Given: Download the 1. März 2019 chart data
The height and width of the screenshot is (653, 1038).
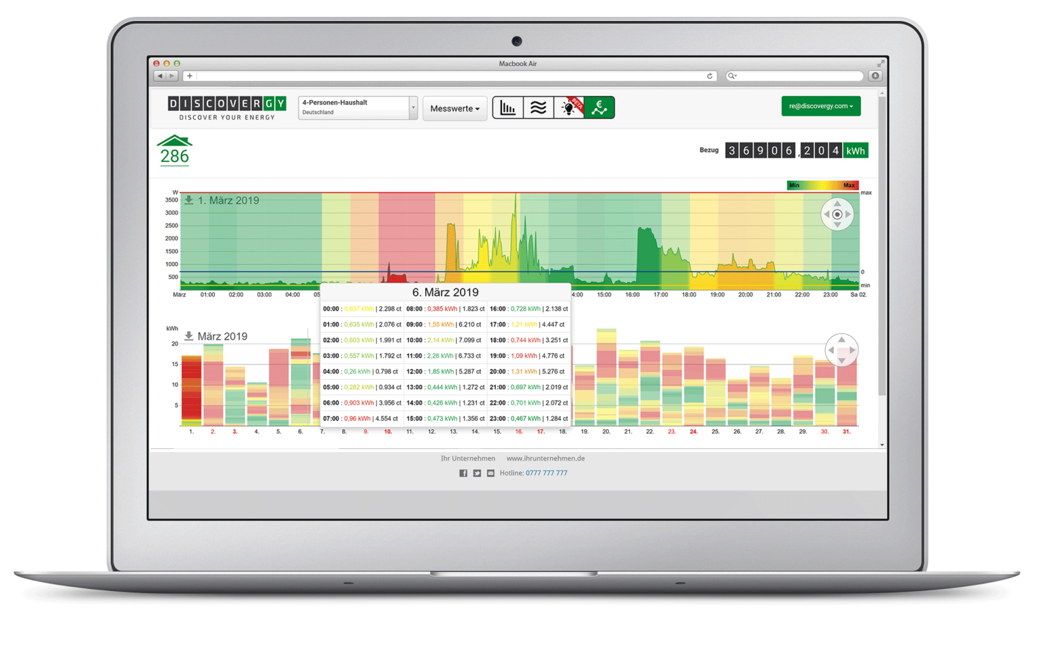Looking at the screenshot, I should (x=187, y=200).
